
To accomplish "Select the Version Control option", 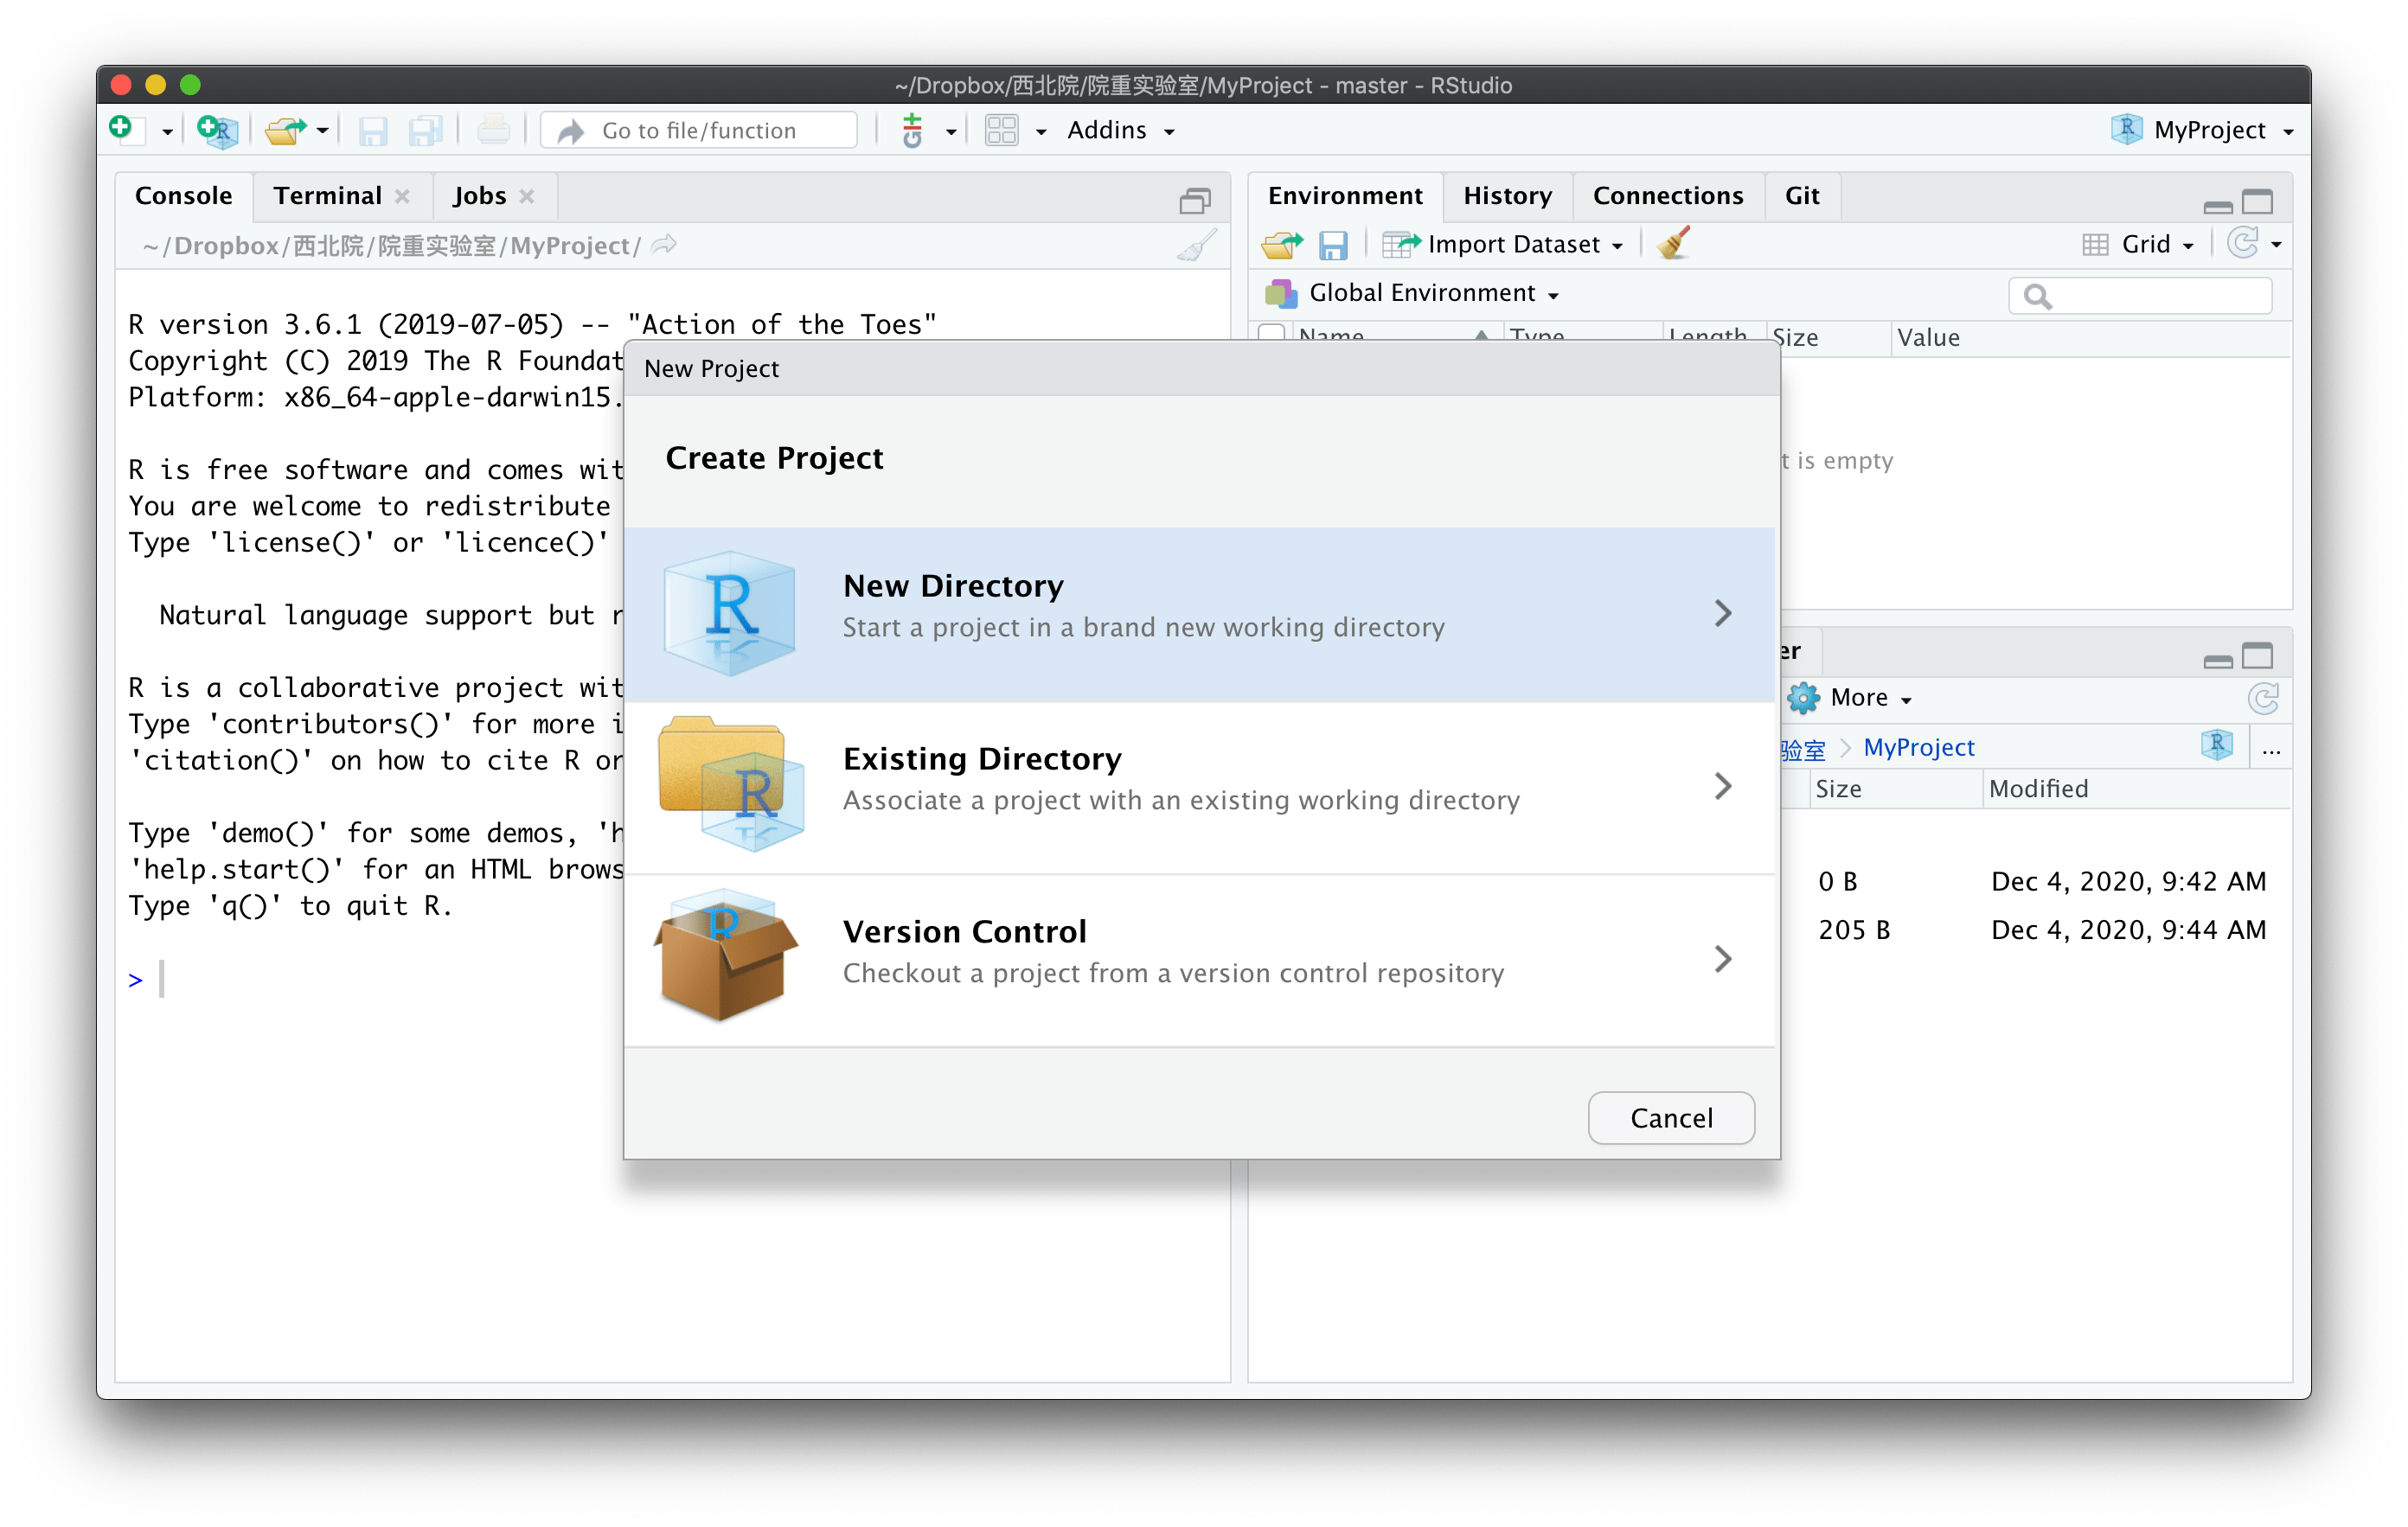I will point(1199,960).
